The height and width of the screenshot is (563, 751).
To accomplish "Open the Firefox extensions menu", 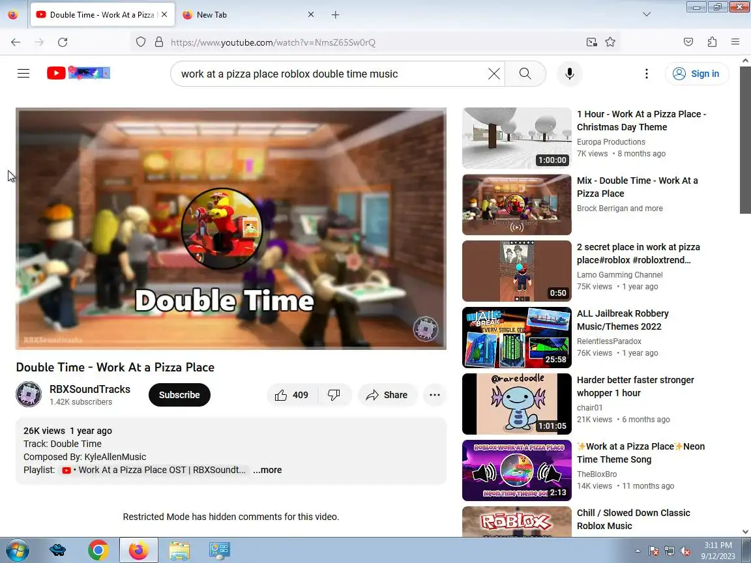I will click(x=712, y=42).
